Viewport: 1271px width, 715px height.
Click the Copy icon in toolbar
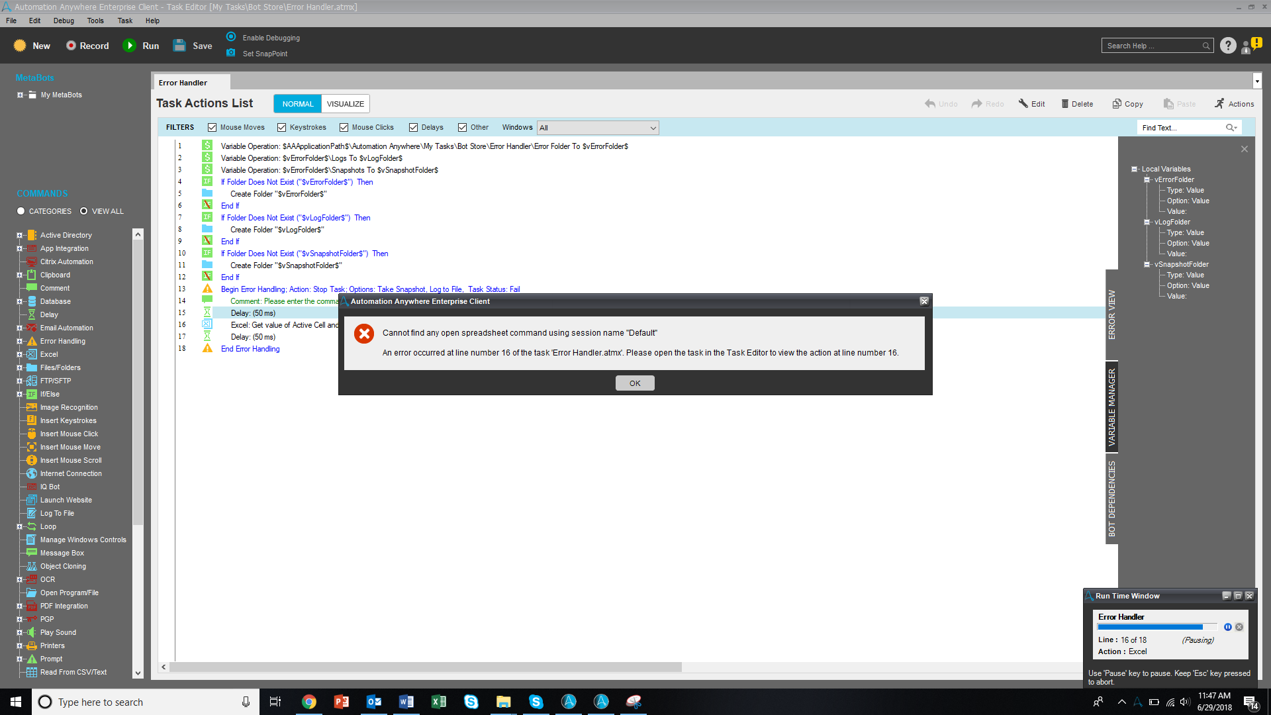coord(1117,104)
